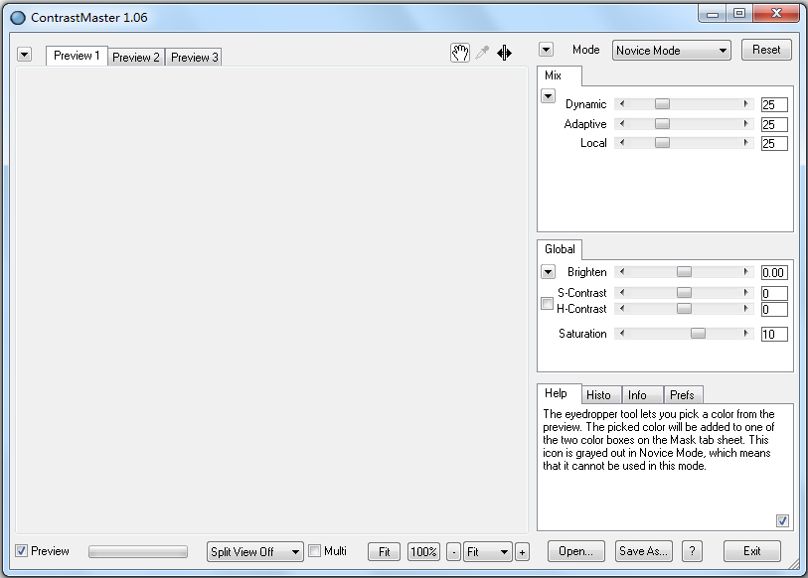
Task: Click the right arrow of S-Contrast slider
Action: pos(745,293)
